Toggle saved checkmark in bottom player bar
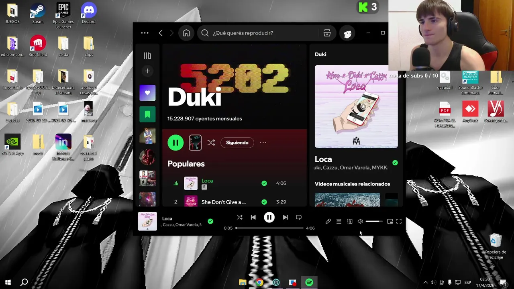 point(210,221)
